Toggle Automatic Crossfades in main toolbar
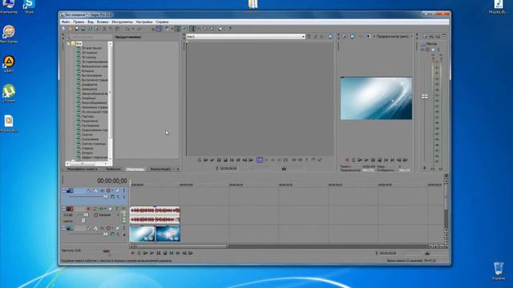Viewport: 513px width, 288px height. pyautogui.click(x=159, y=29)
